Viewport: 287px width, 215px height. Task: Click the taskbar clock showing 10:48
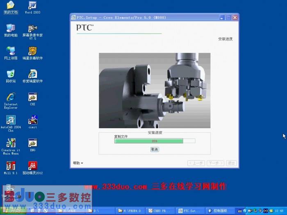coord(279,211)
